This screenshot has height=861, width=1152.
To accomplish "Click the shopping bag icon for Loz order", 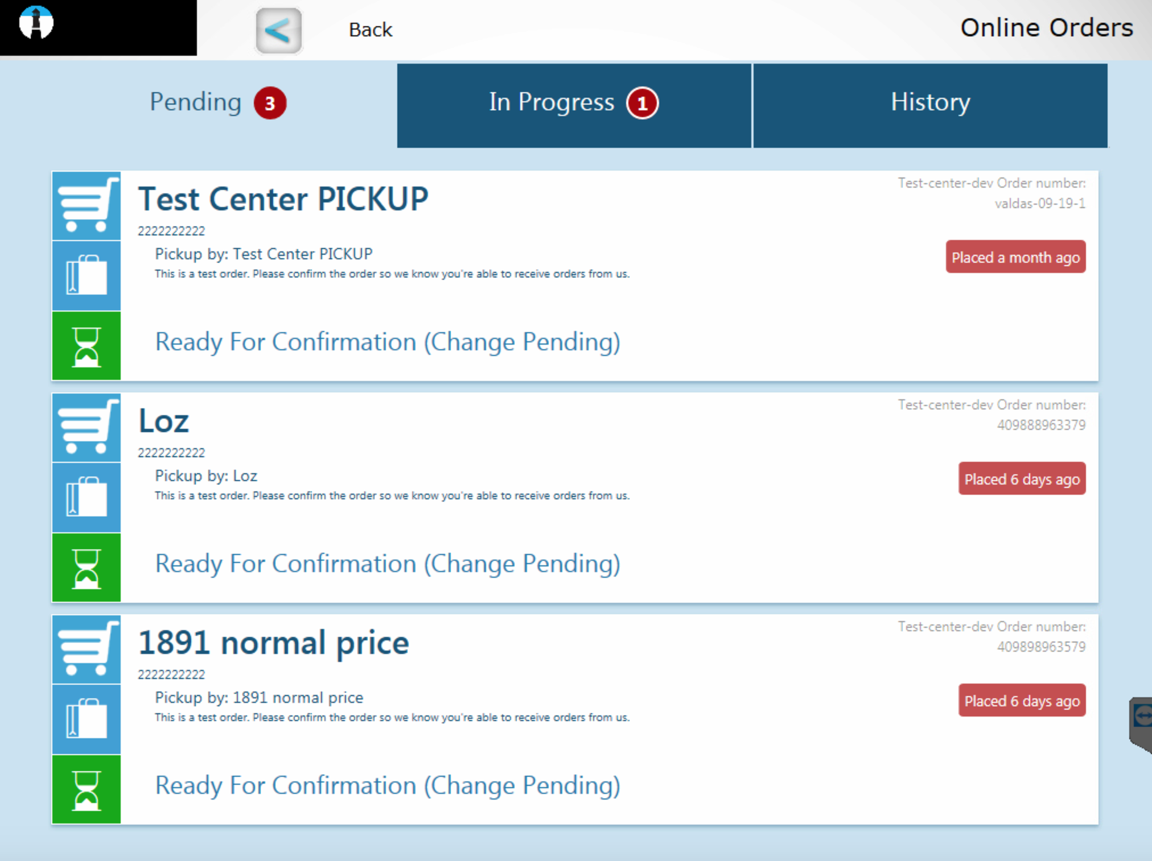I will click(x=87, y=497).
